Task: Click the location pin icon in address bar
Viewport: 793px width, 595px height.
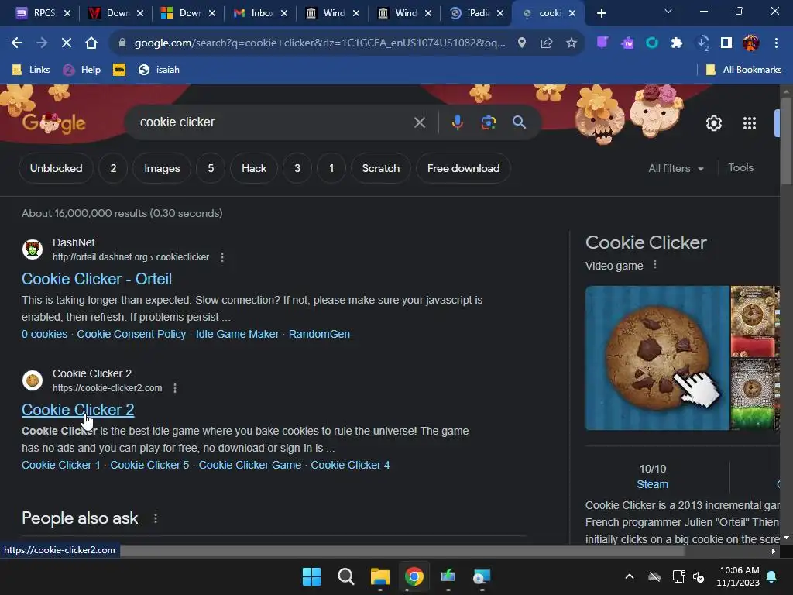Action: 522,43
